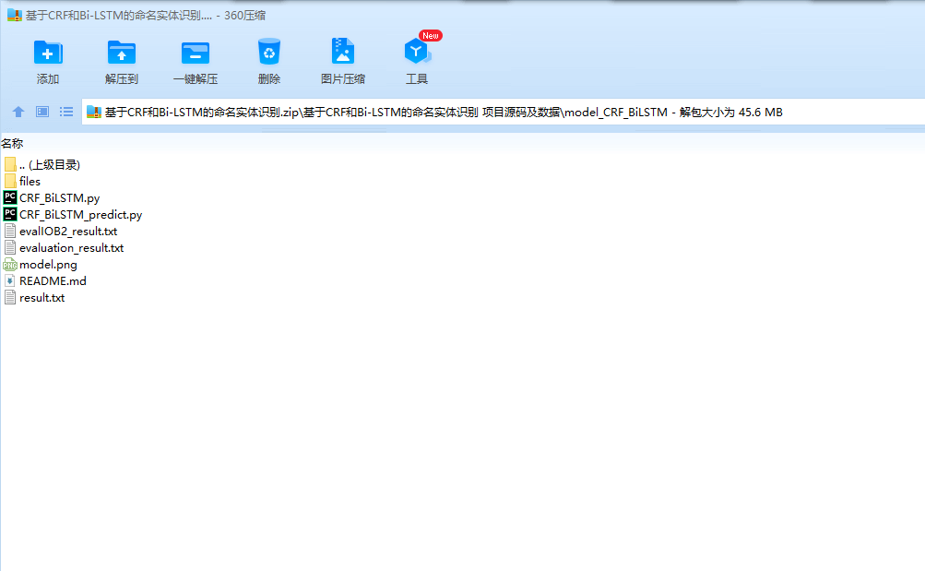The height and width of the screenshot is (571, 925).
Task: Click the file icon of evaluation_result.txt
Action: pos(10,247)
